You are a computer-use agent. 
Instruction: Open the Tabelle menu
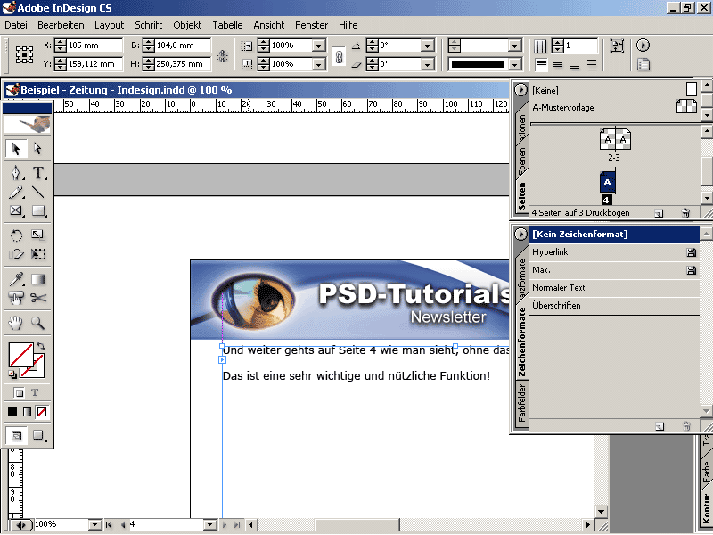pyautogui.click(x=227, y=25)
